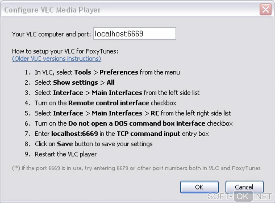
Task: Click step 9 'Restart the VLC player'
Action: click(x=66, y=154)
